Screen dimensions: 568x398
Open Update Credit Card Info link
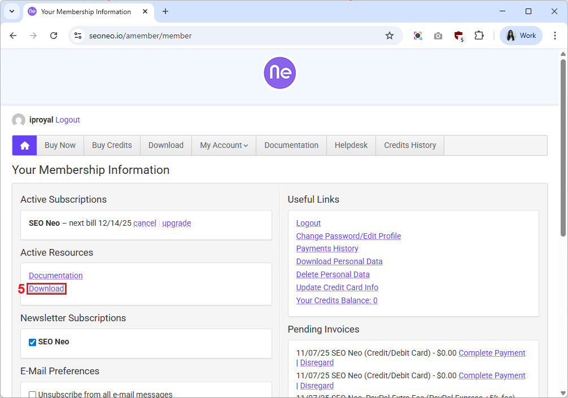coord(337,287)
